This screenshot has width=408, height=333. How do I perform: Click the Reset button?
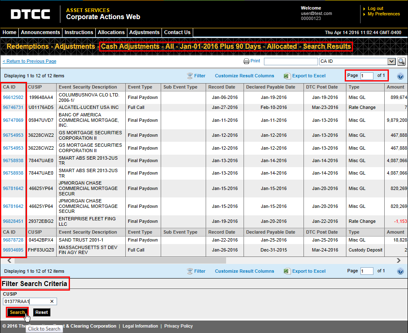42,312
